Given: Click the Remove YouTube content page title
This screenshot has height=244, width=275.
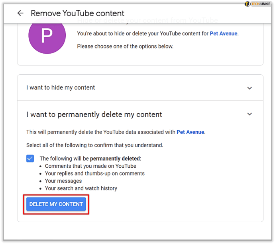Looking at the screenshot, I should click(78, 13).
